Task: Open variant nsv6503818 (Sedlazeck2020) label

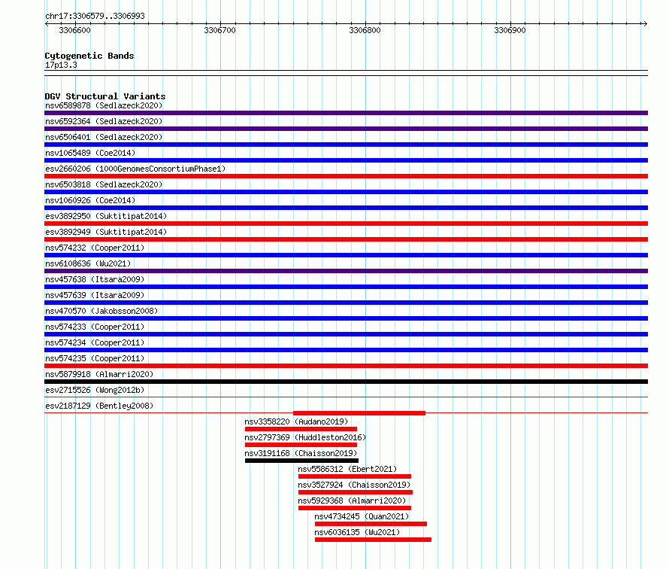Action: [x=104, y=184]
